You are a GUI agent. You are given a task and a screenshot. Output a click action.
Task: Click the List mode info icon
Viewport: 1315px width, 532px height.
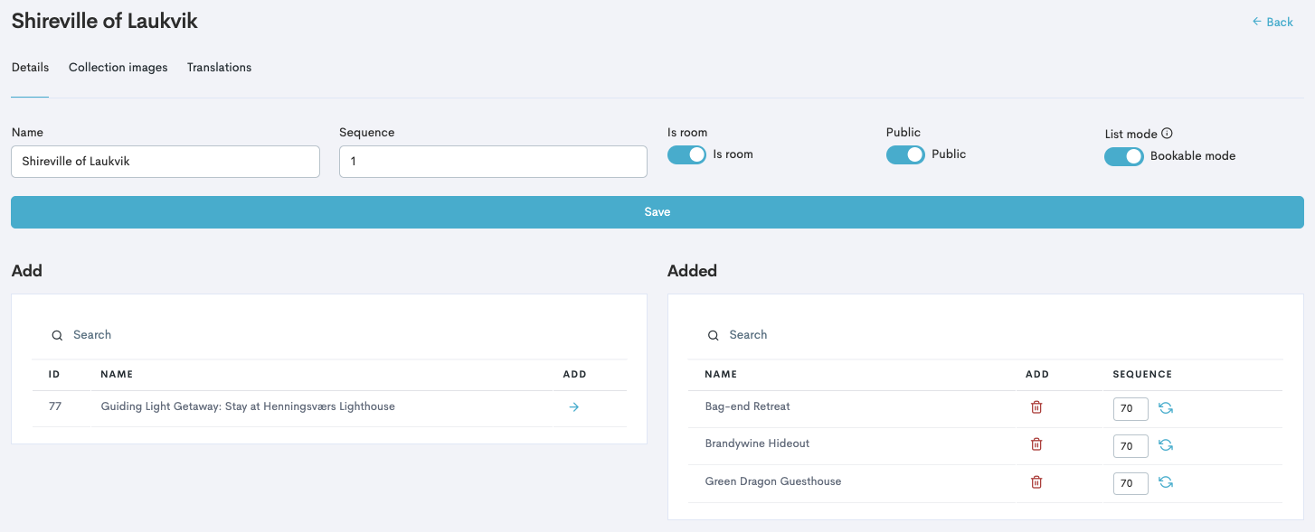[1167, 134]
